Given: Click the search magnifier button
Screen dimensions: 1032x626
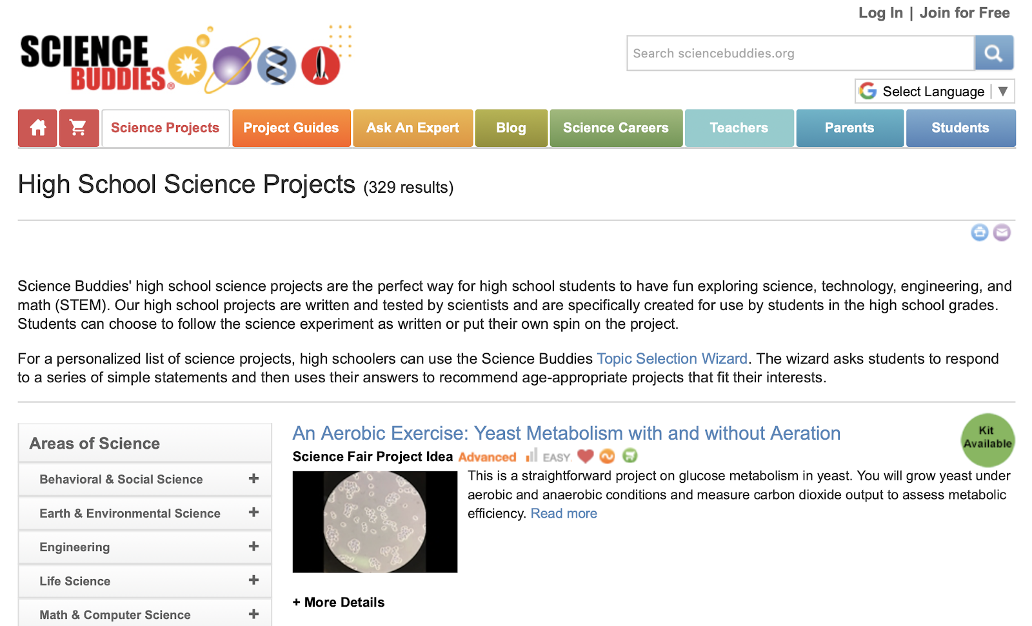Looking at the screenshot, I should (994, 53).
